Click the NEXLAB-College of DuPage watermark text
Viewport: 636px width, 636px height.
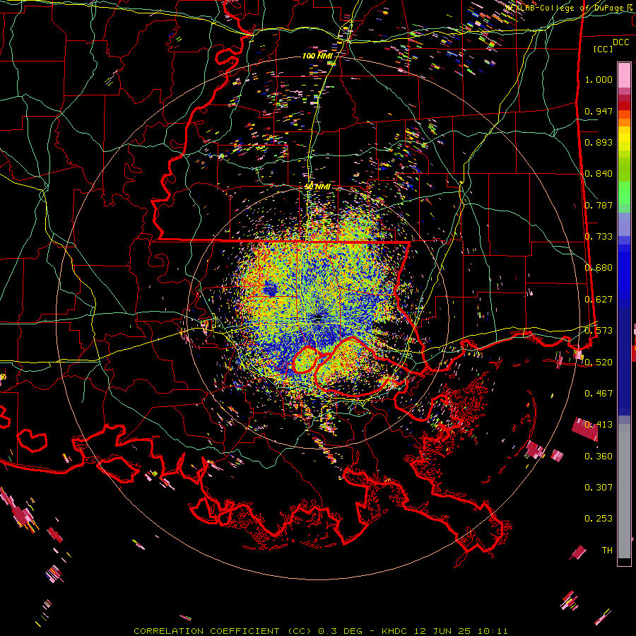(x=570, y=8)
